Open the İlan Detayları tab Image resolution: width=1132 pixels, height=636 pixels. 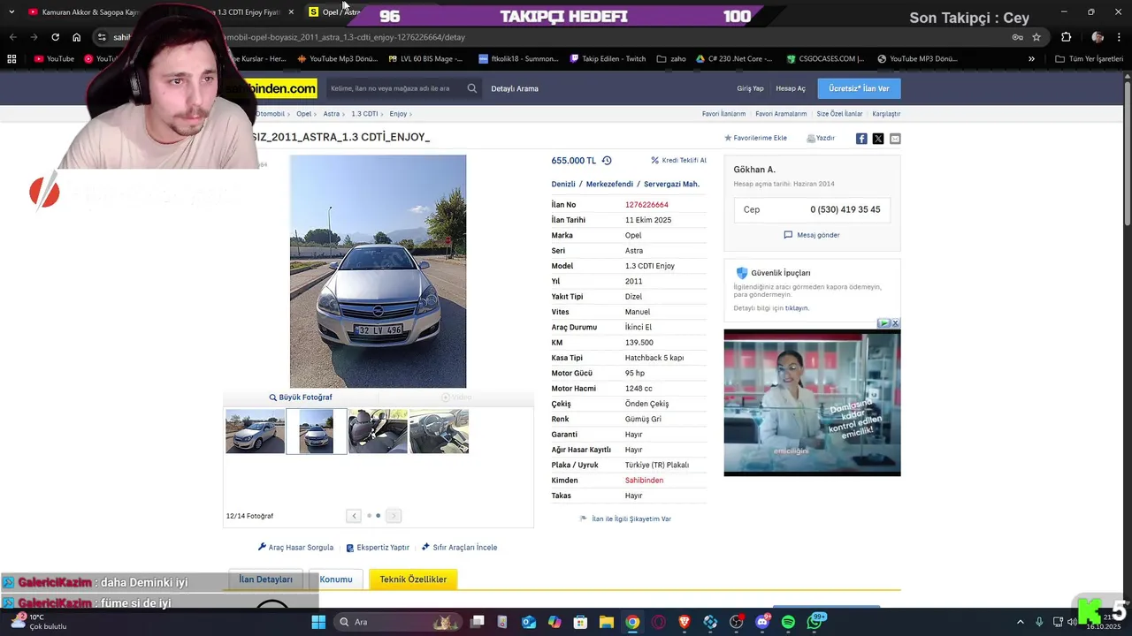click(x=265, y=579)
